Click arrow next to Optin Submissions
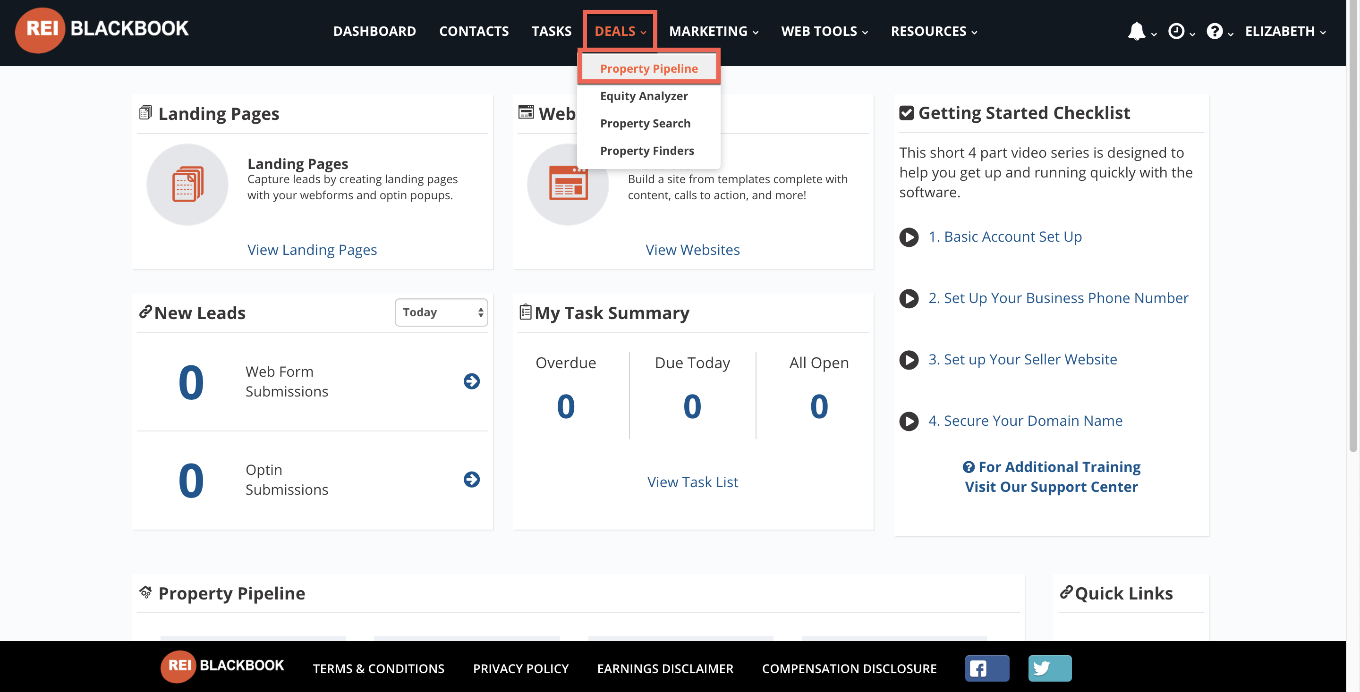Viewport: 1360px width, 692px height. (471, 479)
